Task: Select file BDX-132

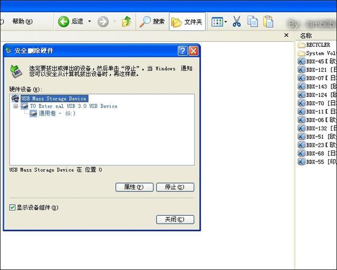Action: pyautogui.click(x=317, y=128)
